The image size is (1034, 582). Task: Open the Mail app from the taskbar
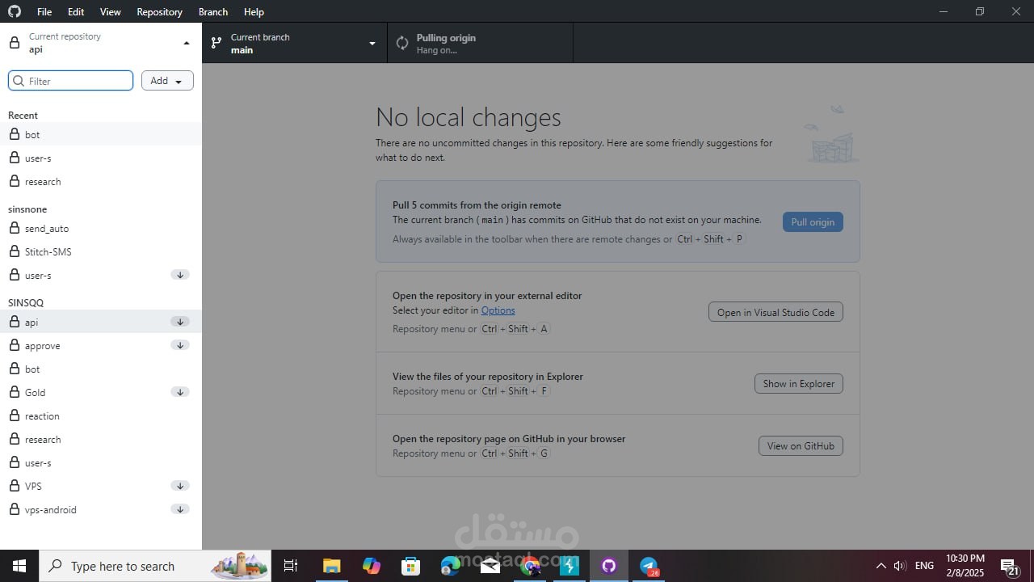(490, 566)
